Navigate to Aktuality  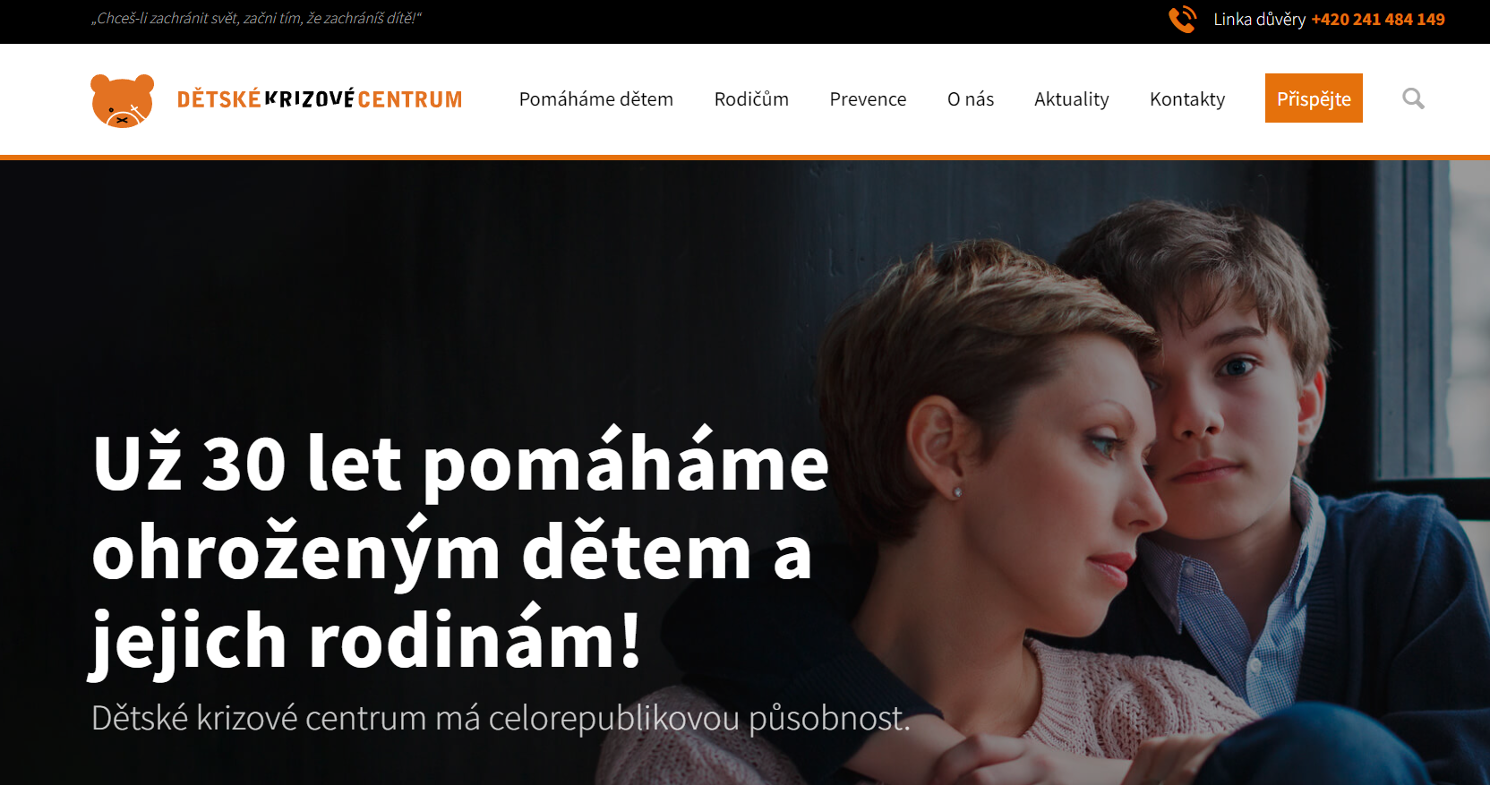click(1072, 98)
